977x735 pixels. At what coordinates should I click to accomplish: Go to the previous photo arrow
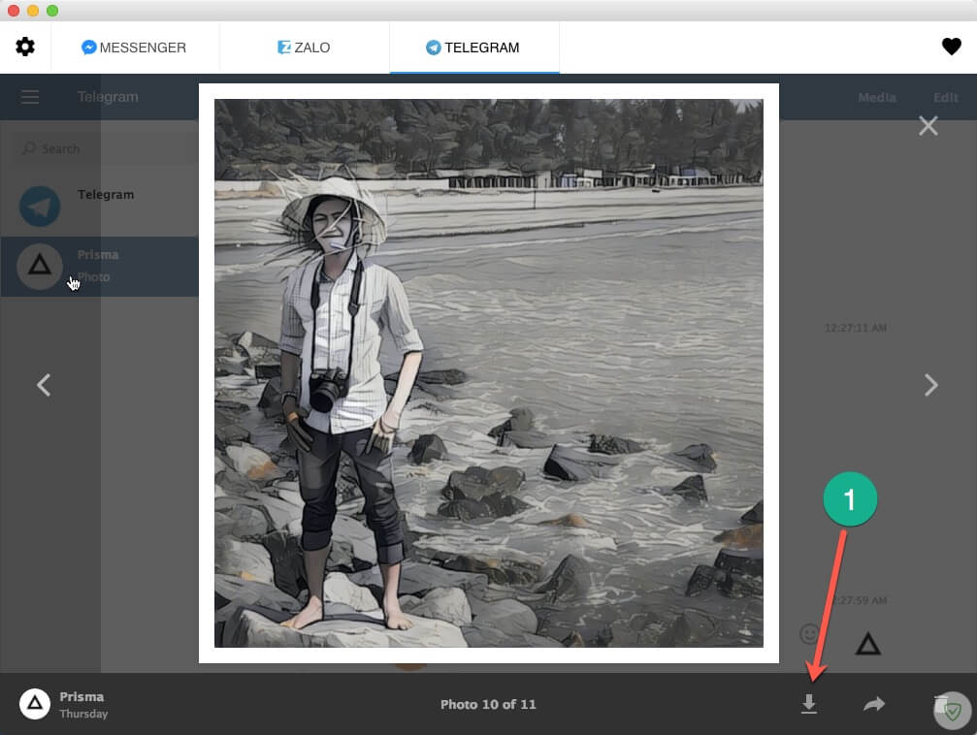44,385
